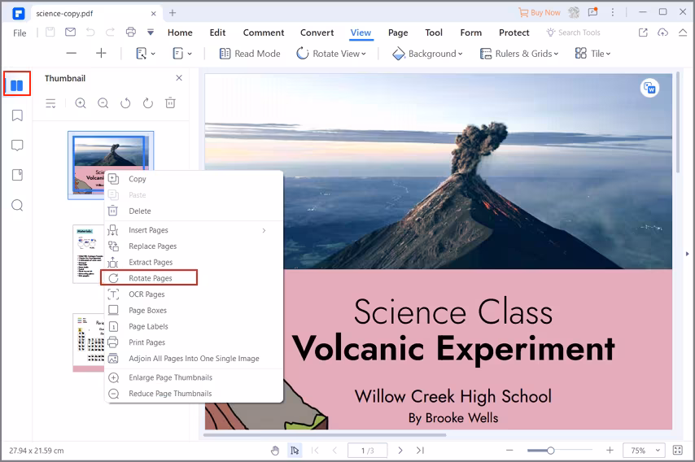The width and height of the screenshot is (695, 462).
Task: Select Extract Pages in context menu
Action: pos(151,262)
